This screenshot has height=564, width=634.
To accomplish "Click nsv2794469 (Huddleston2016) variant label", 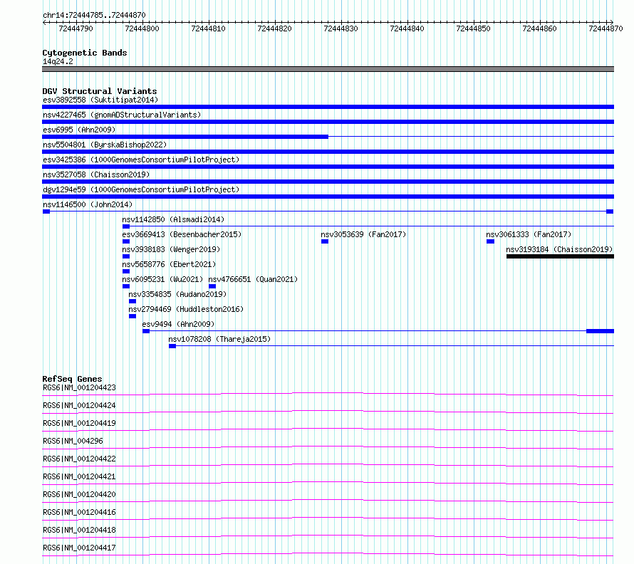I will click(x=186, y=309).
